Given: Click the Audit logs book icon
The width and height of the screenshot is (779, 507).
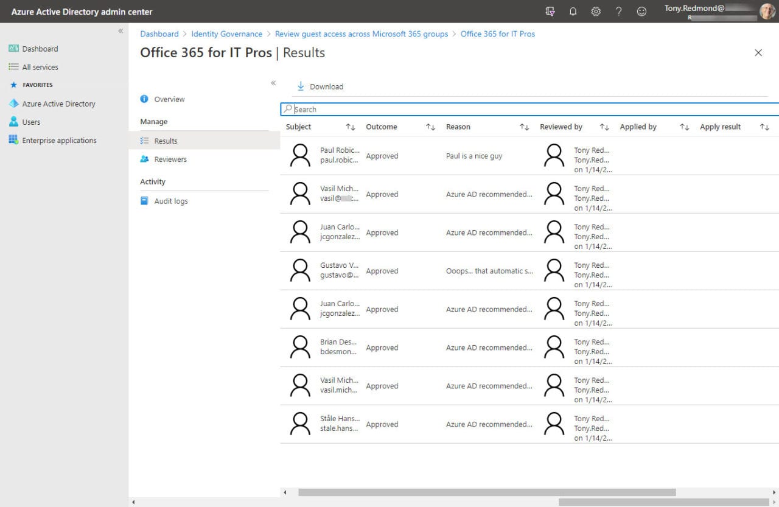Looking at the screenshot, I should [x=144, y=200].
